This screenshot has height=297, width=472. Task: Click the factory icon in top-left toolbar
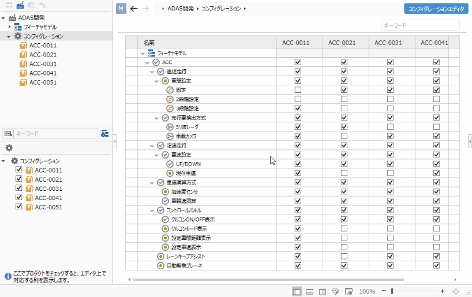pyautogui.click(x=20, y=5)
